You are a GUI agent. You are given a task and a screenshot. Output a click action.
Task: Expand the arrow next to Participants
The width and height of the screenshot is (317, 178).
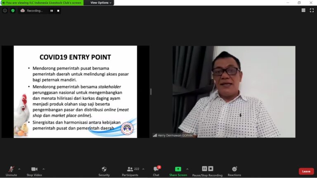(x=143, y=169)
